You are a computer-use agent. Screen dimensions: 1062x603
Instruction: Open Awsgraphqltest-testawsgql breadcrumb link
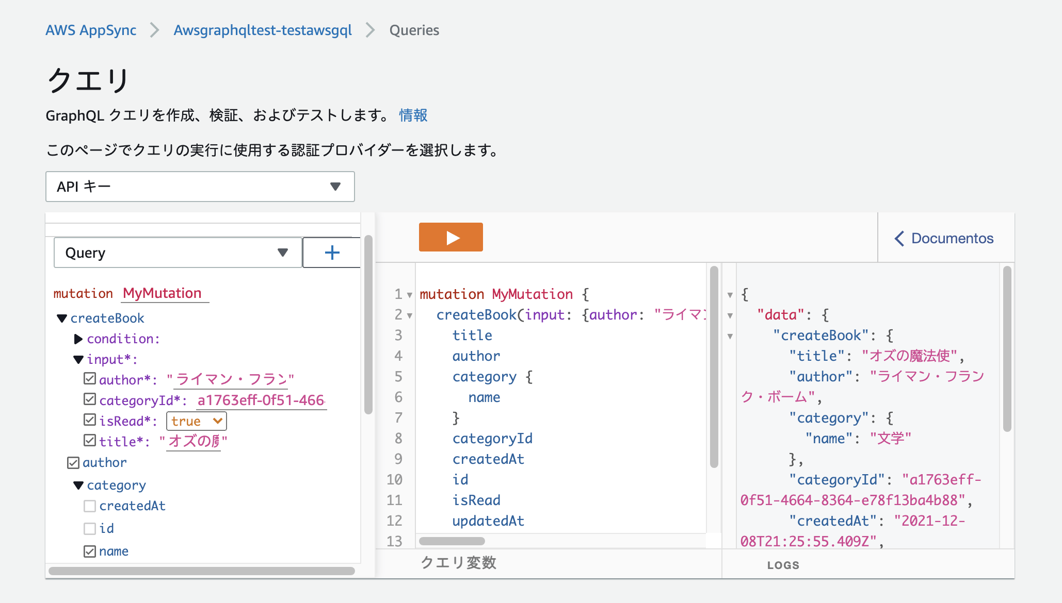point(263,30)
